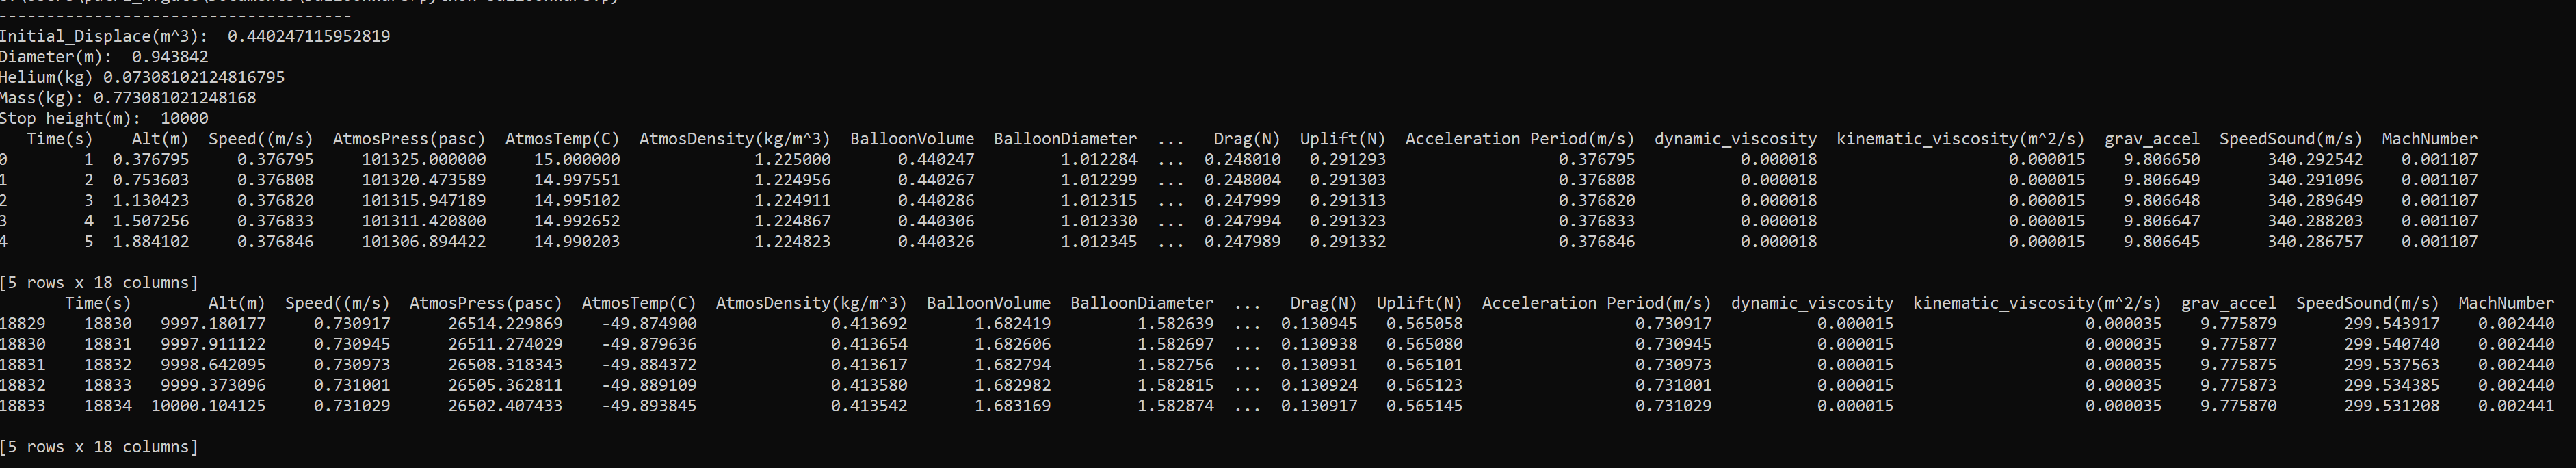Click the 101325.000000 pressure value
This screenshot has width=2576, height=468.
(424, 159)
